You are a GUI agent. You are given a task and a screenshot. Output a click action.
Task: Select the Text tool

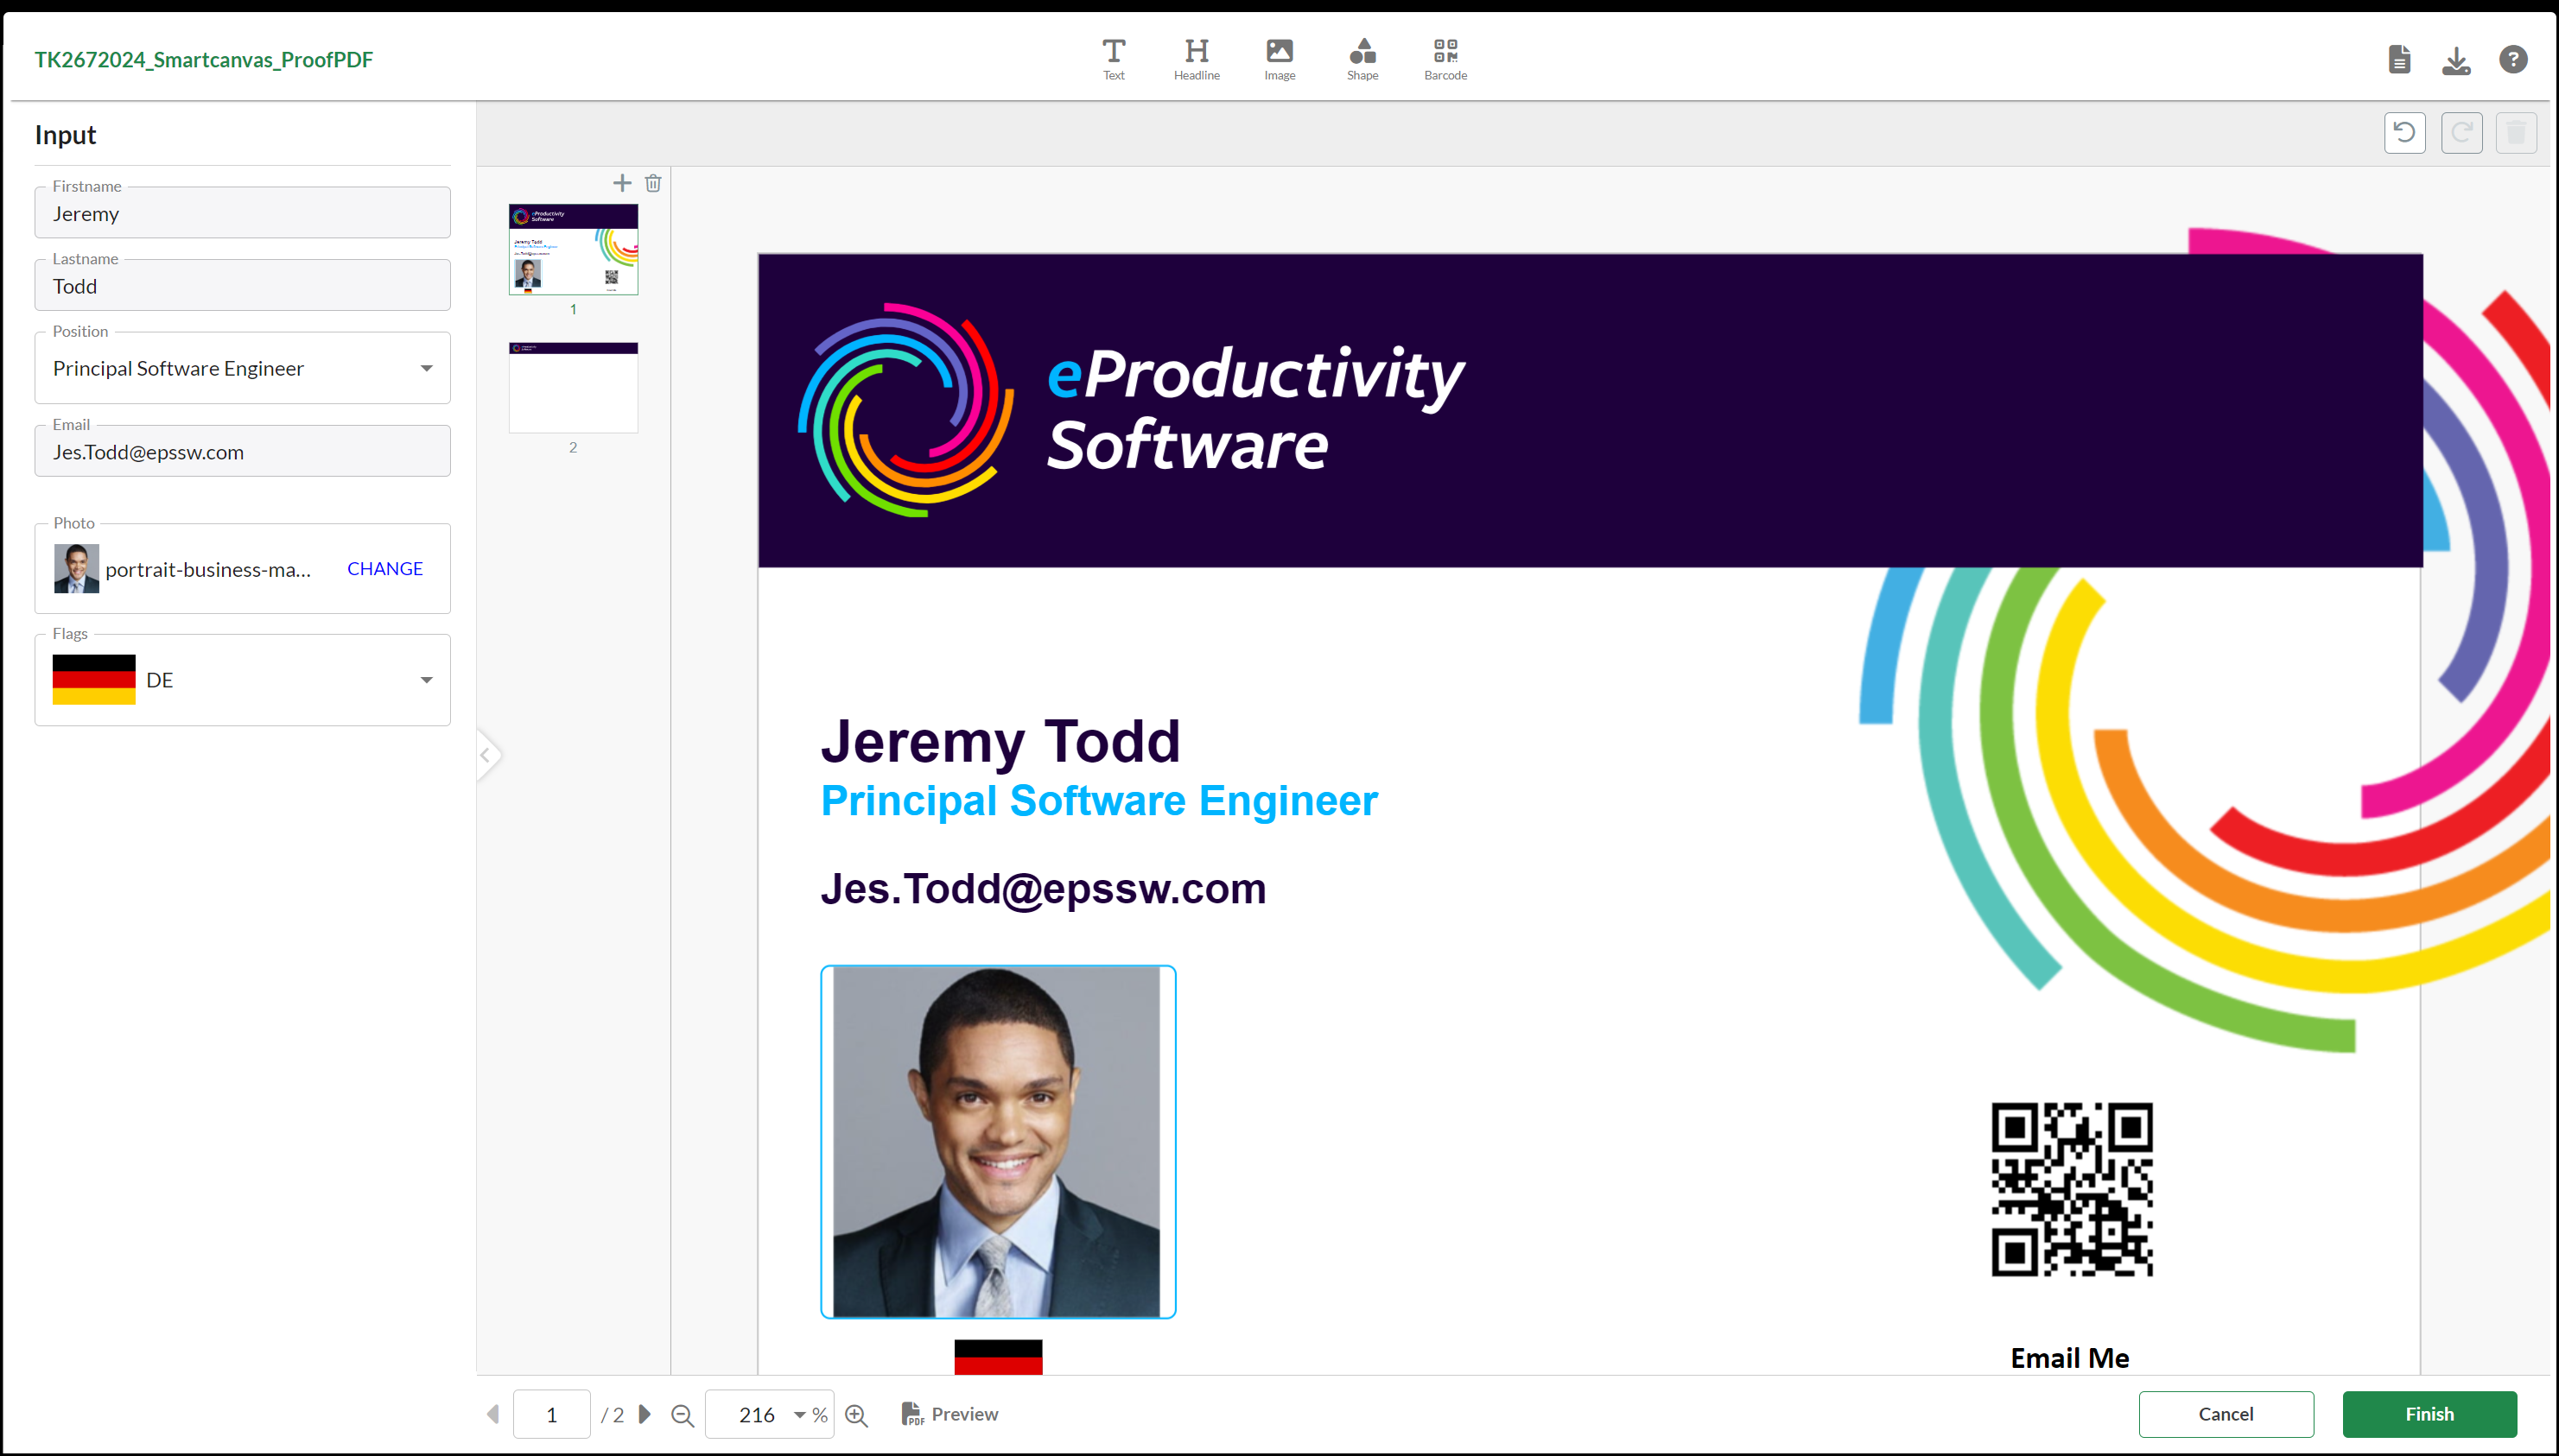click(x=1114, y=59)
